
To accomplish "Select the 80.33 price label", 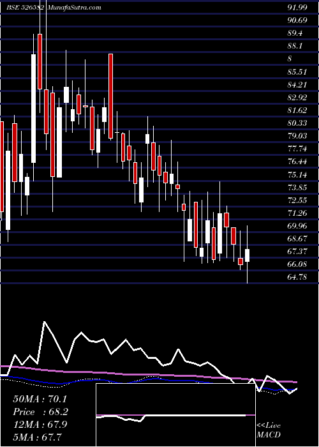I will tap(297, 123).
